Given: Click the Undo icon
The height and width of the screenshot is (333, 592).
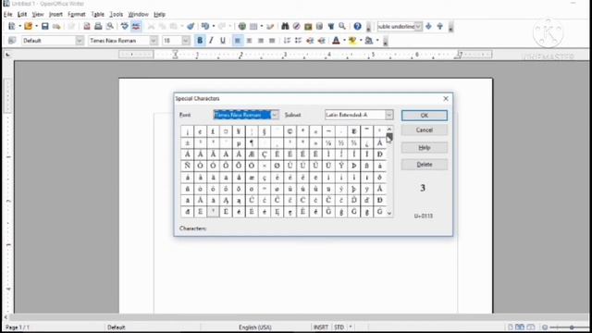Looking at the screenshot, I should [205, 26].
